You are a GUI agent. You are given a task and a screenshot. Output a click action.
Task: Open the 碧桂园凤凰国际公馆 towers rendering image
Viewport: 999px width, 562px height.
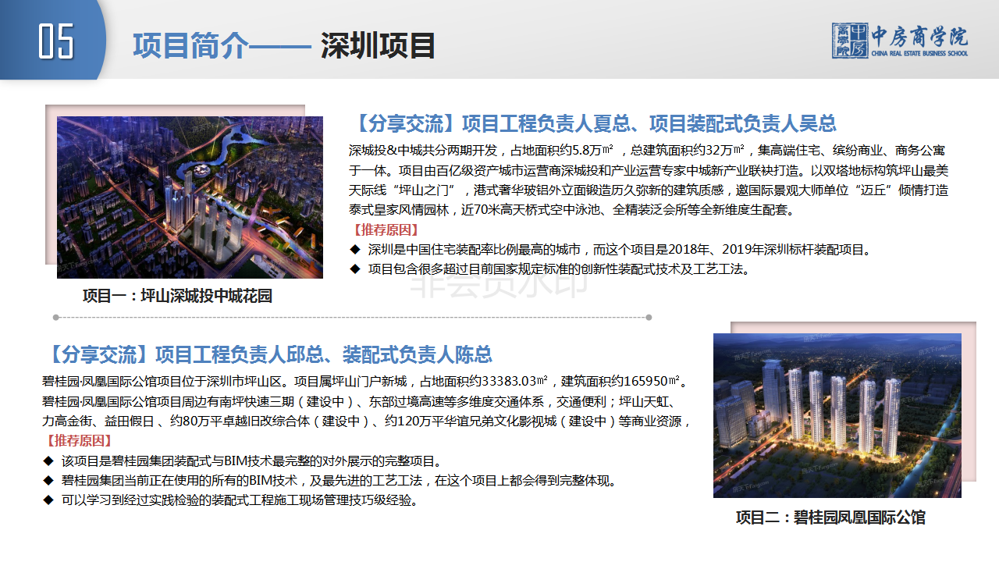point(837,415)
